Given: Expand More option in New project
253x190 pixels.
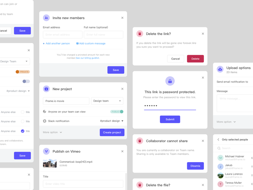Looking at the screenshot, I should click(x=52, y=132).
